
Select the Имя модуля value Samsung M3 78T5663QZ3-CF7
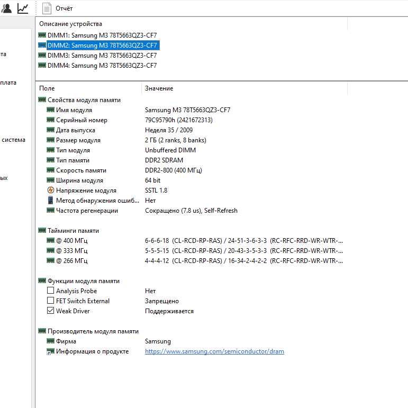(188, 110)
